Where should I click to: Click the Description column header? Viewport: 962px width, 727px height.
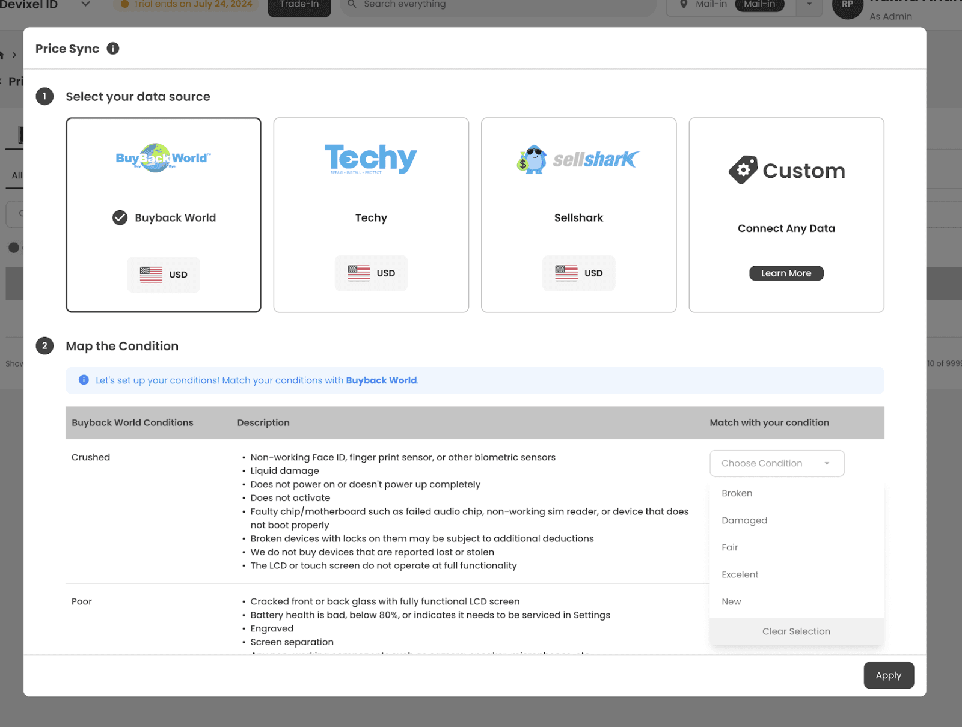pyautogui.click(x=263, y=422)
